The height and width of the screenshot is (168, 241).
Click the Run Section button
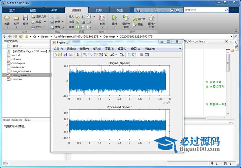pyautogui.click(x=139, y=19)
